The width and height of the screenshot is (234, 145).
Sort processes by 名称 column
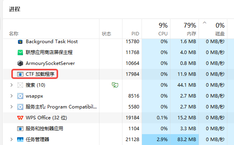tap(14, 34)
